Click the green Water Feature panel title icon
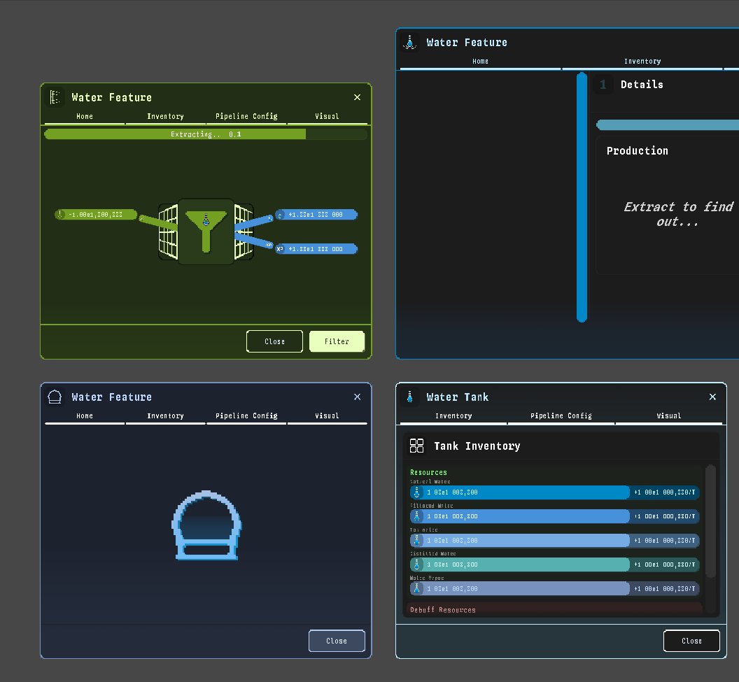This screenshot has height=682, width=739. pyautogui.click(x=55, y=97)
